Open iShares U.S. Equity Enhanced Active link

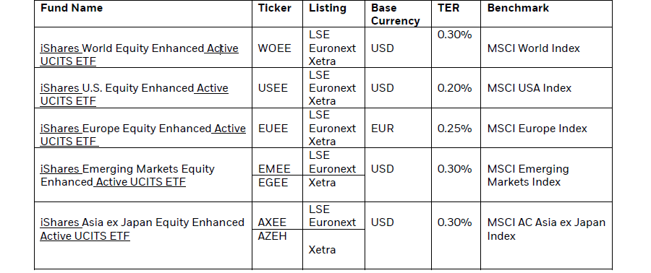pos(134,95)
